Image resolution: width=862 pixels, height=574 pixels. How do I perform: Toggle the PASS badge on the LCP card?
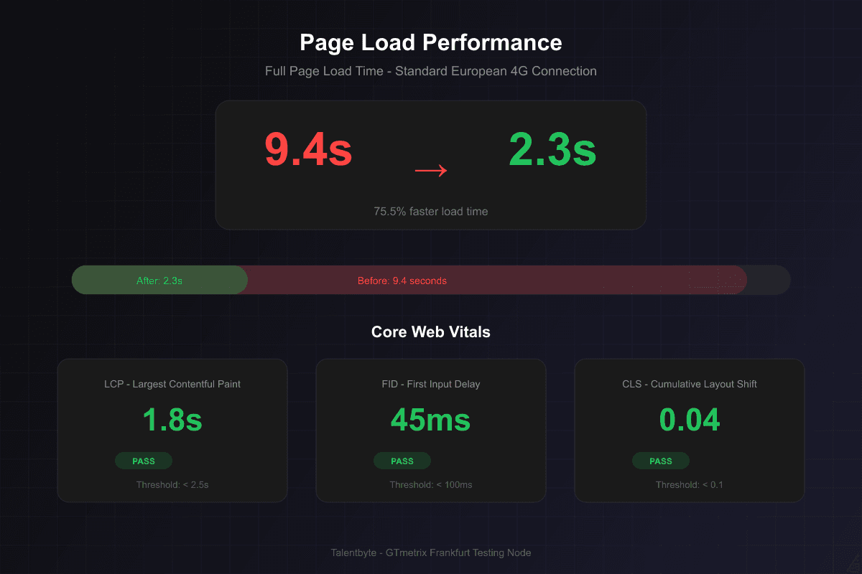tap(144, 461)
